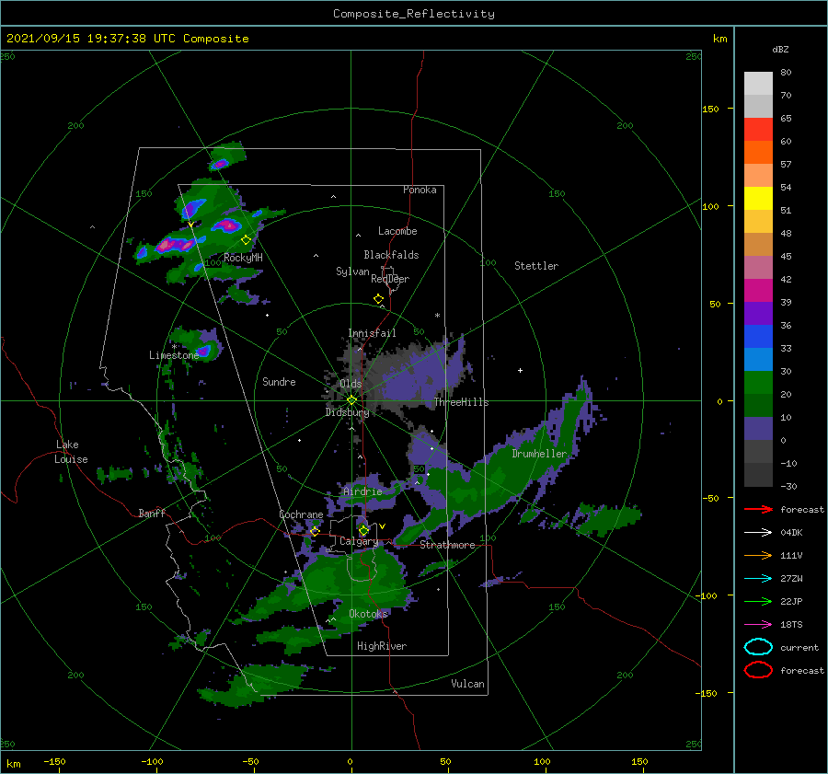Click the -150 tick on bottom axis

[x=54, y=761]
